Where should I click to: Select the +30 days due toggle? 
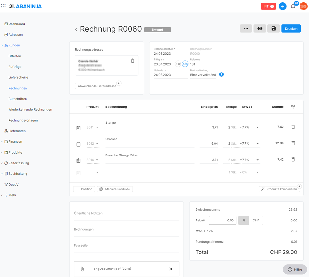pos(185,64)
